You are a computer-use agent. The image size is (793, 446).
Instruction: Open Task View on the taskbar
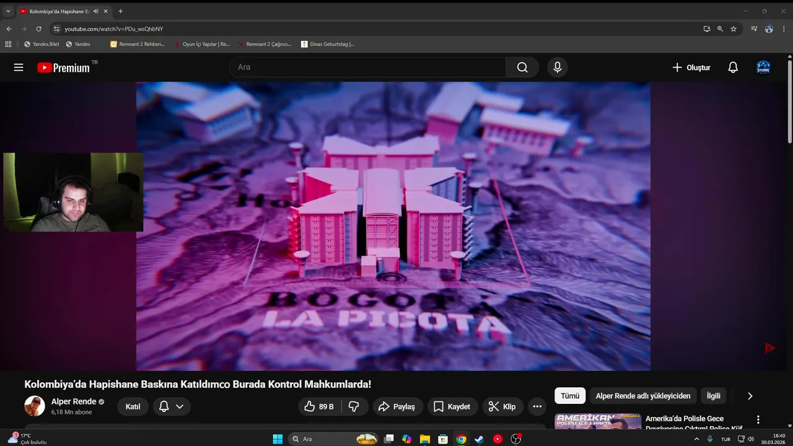pos(388,439)
